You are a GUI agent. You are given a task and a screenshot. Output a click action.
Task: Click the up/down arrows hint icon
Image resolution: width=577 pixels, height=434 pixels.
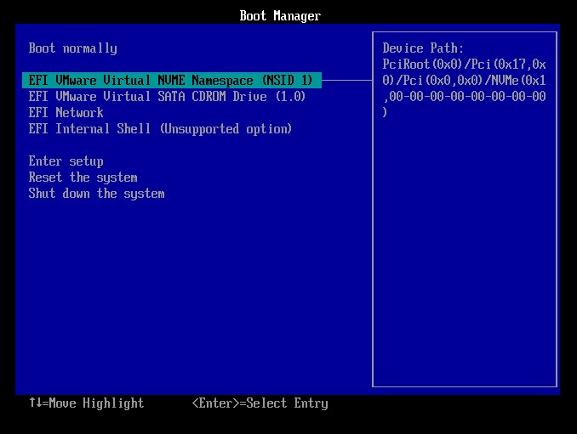35,403
